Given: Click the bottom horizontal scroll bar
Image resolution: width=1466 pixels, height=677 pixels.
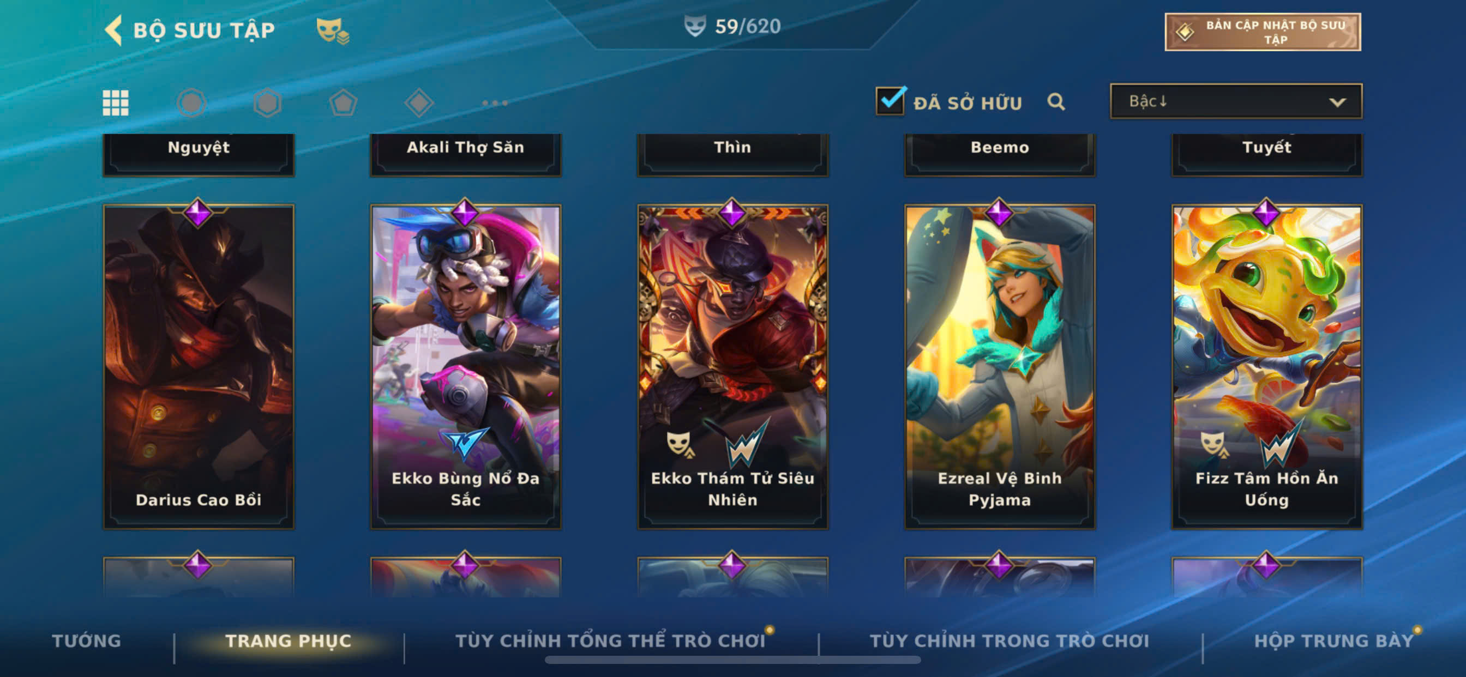Looking at the screenshot, I should click(x=732, y=660).
